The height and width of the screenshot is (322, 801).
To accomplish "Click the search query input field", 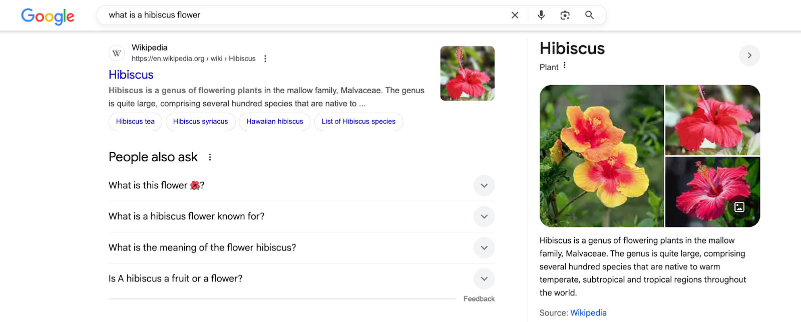I will click(300, 15).
